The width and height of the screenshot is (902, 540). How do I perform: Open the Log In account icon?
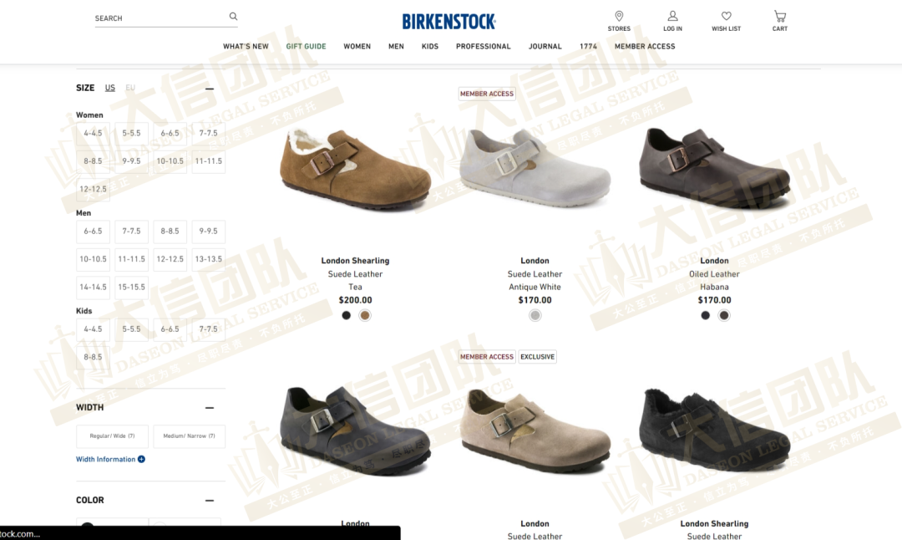672,16
